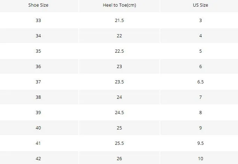Click the 24.5 heel to toe value

click(119, 112)
